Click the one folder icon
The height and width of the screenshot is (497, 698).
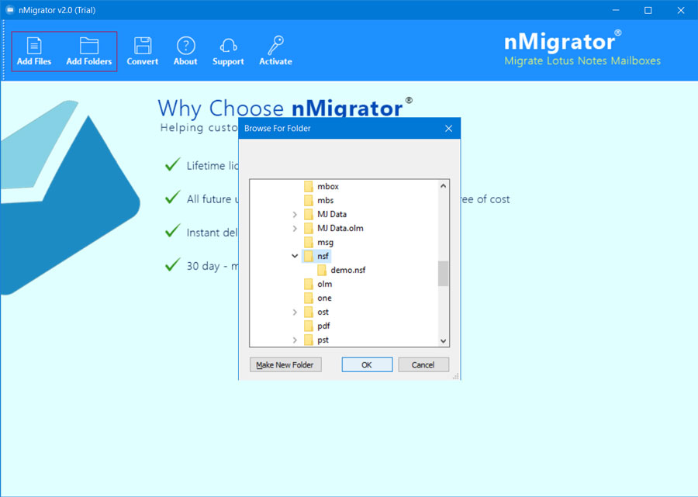tap(309, 298)
